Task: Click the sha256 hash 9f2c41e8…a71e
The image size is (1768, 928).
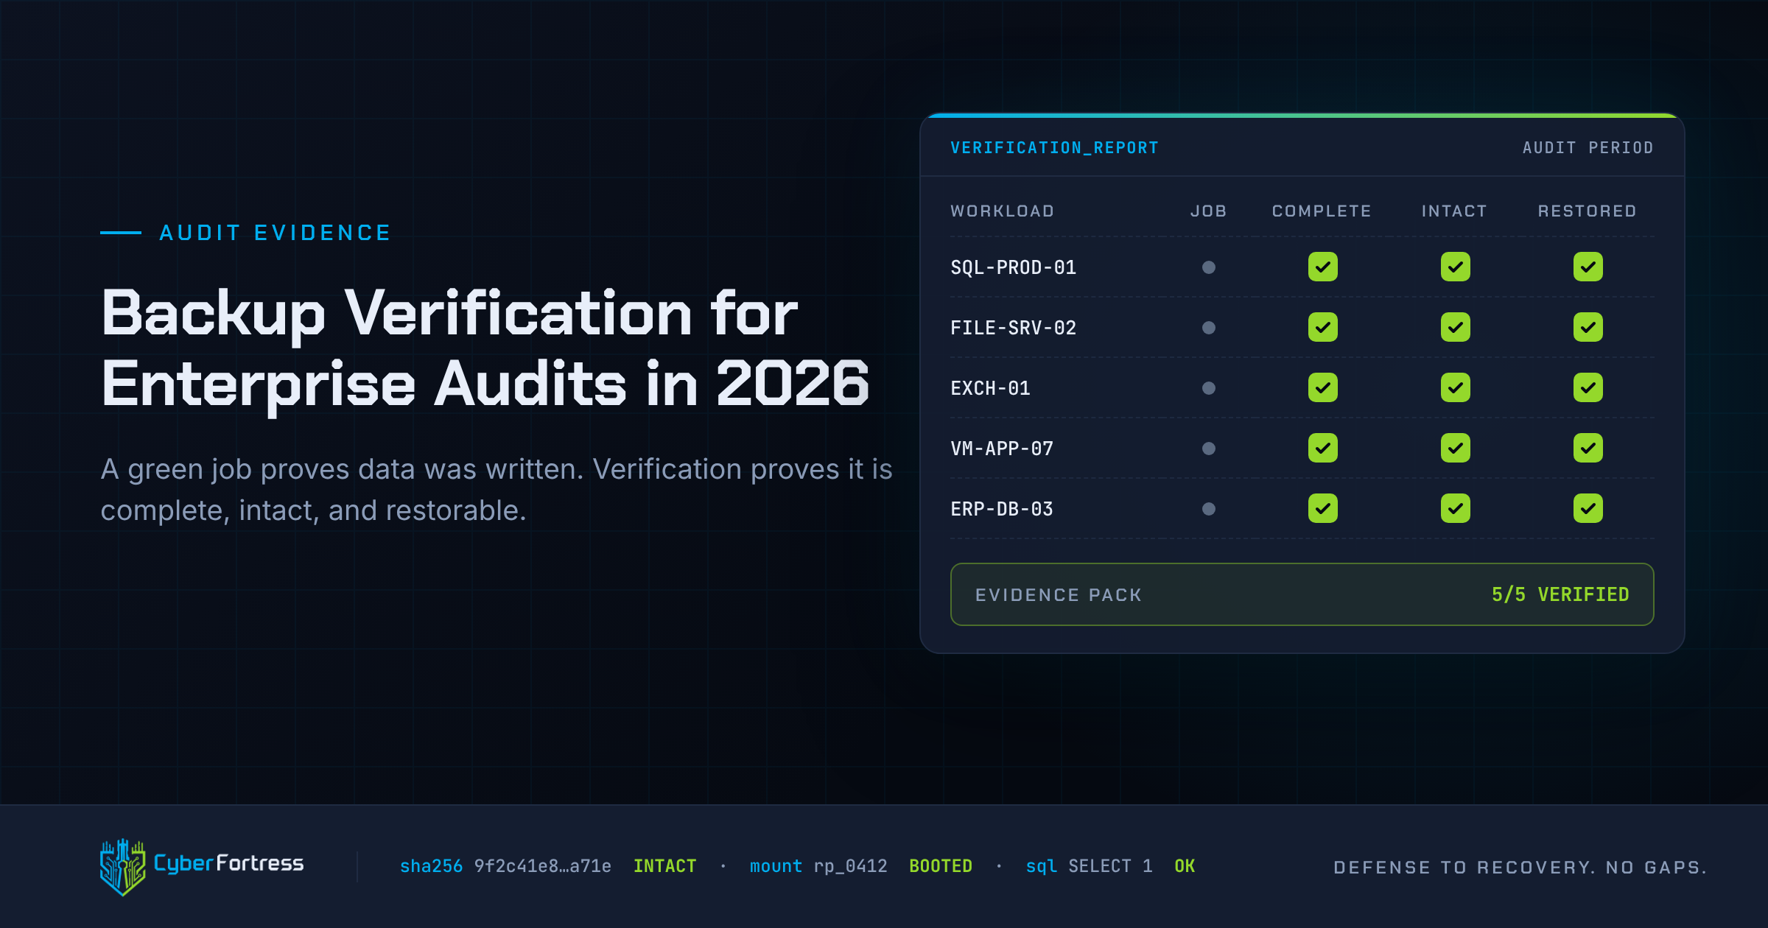Action: click(543, 866)
